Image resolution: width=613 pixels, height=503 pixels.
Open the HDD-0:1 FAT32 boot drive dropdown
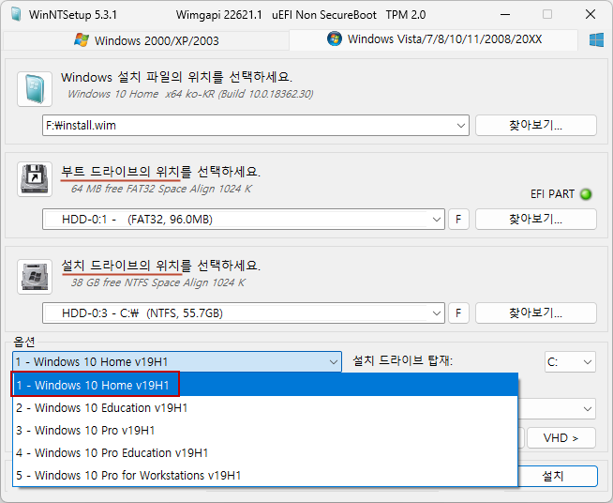pyautogui.click(x=436, y=220)
